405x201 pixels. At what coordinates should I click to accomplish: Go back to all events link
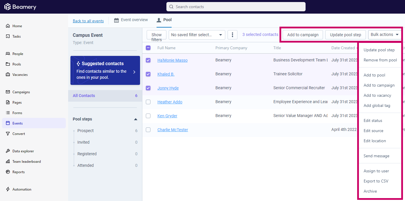click(88, 21)
